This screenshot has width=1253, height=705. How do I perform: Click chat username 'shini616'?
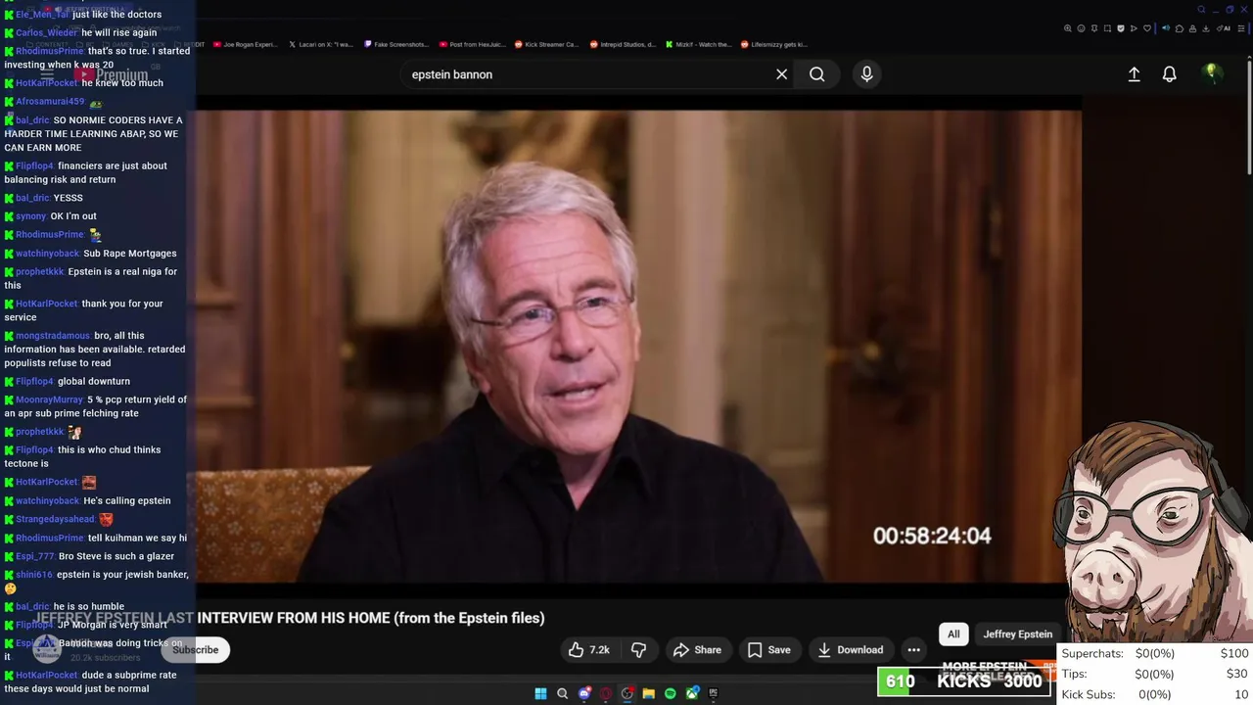pyautogui.click(x=34, y=575)
